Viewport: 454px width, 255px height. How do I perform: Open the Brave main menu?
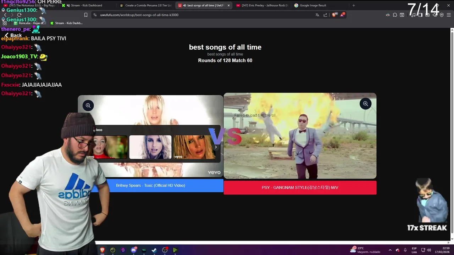pyautogui.click(x=449, y=15)
